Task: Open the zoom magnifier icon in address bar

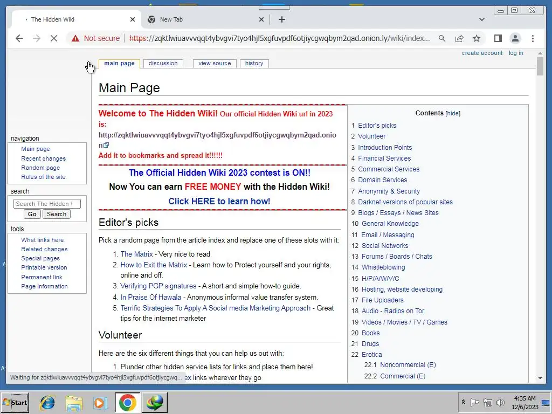Action: coord(442,38)
